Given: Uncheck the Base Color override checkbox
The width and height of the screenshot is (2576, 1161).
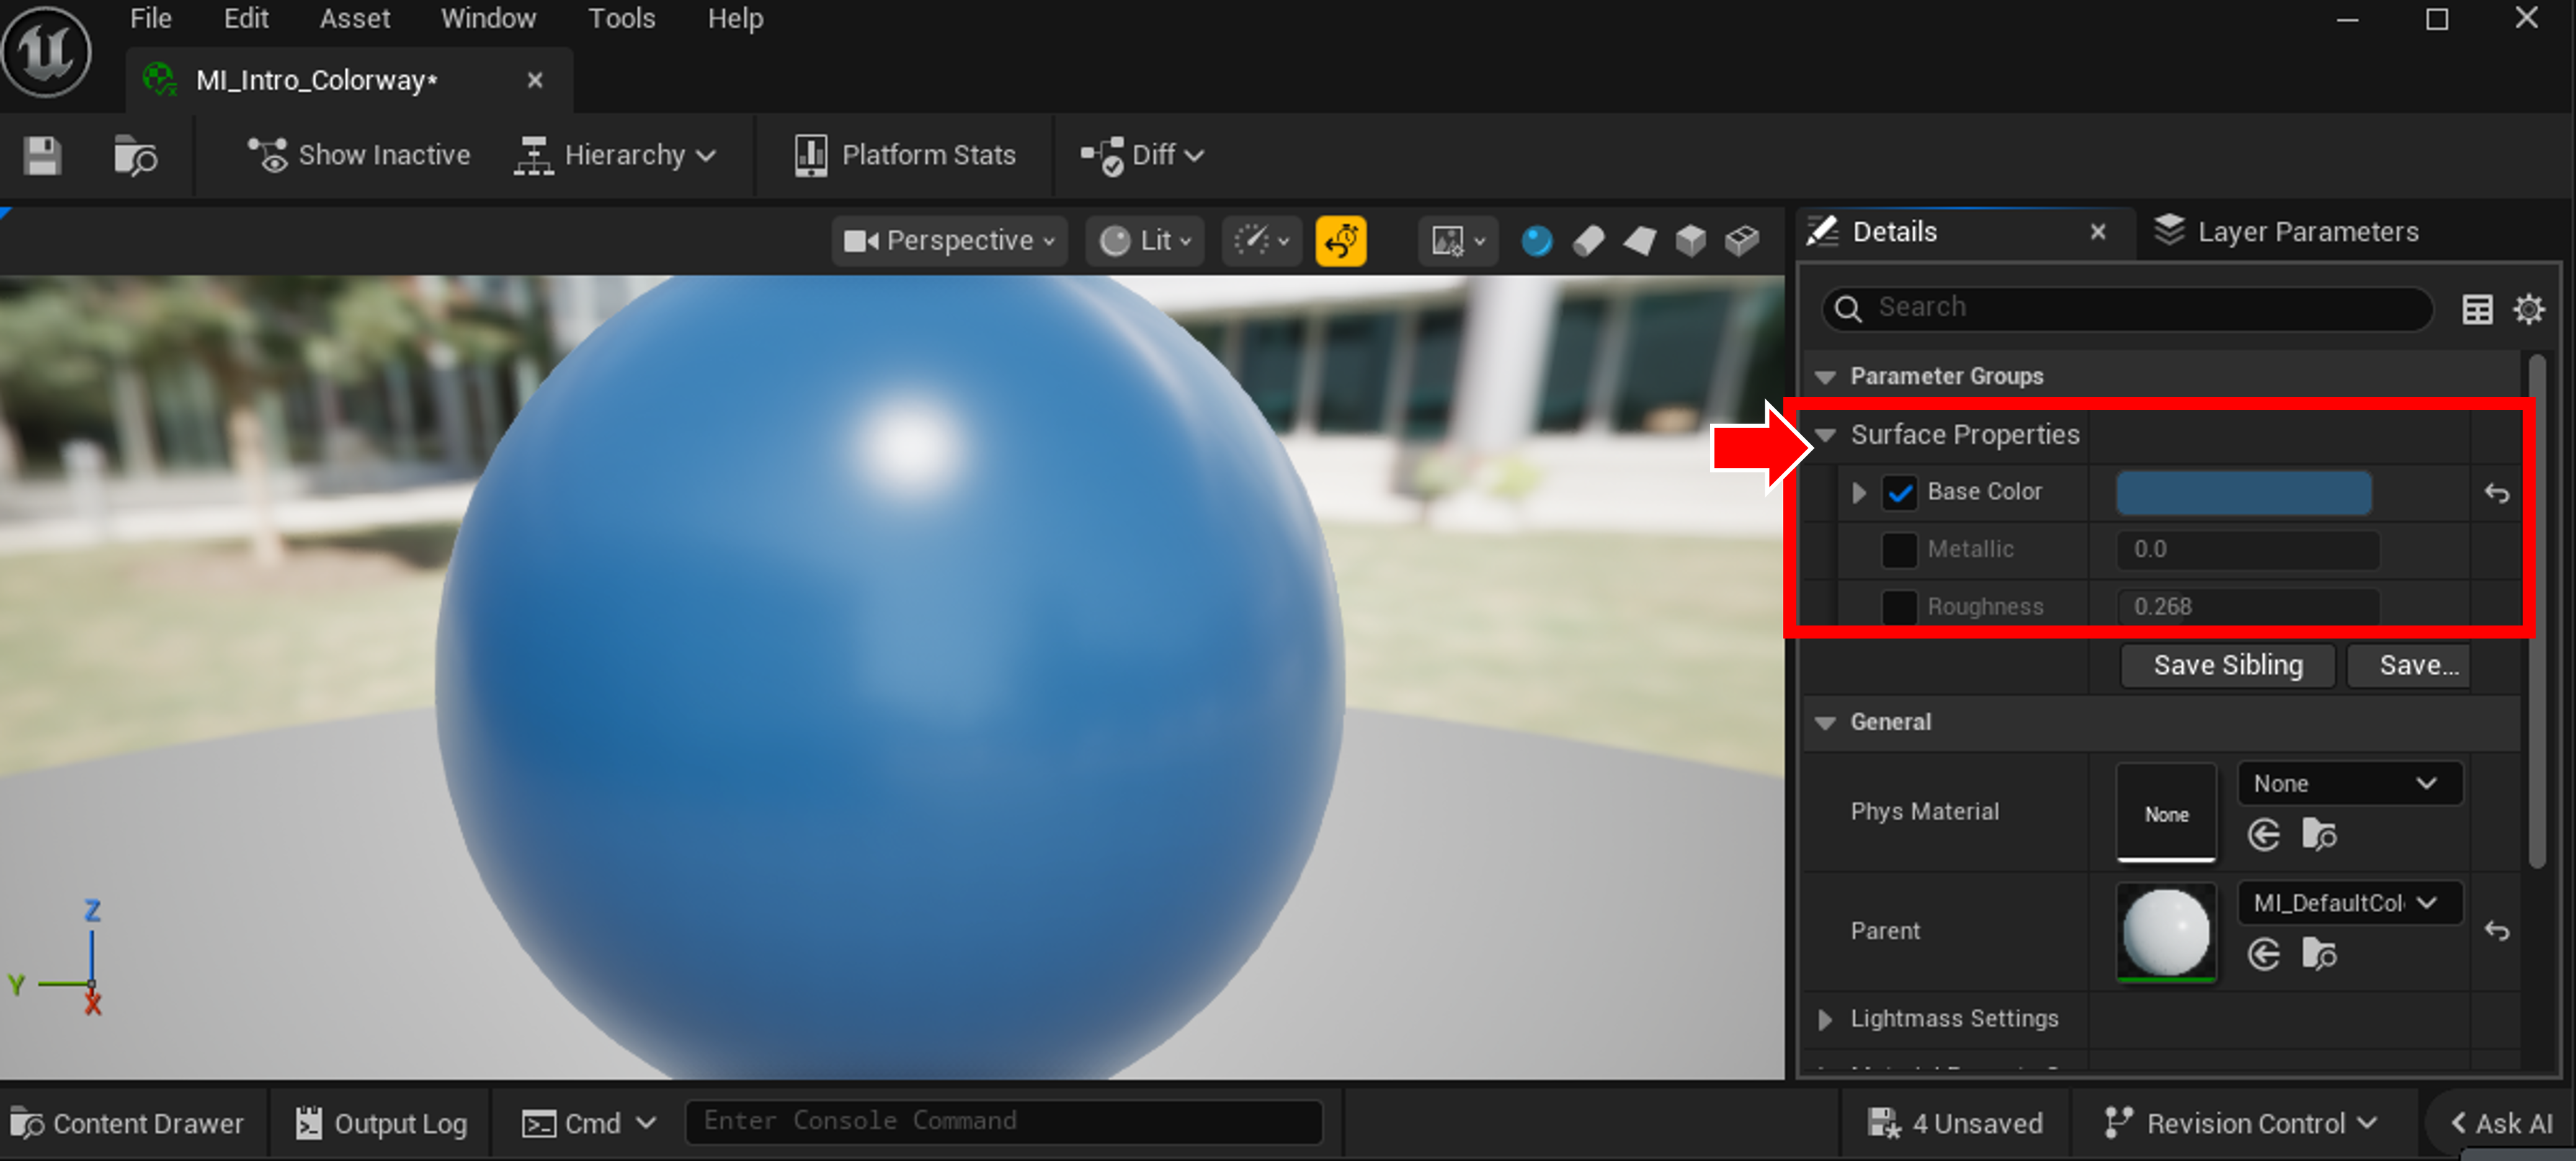Looking at the screenshot, I should click(x=1899, y=493).
